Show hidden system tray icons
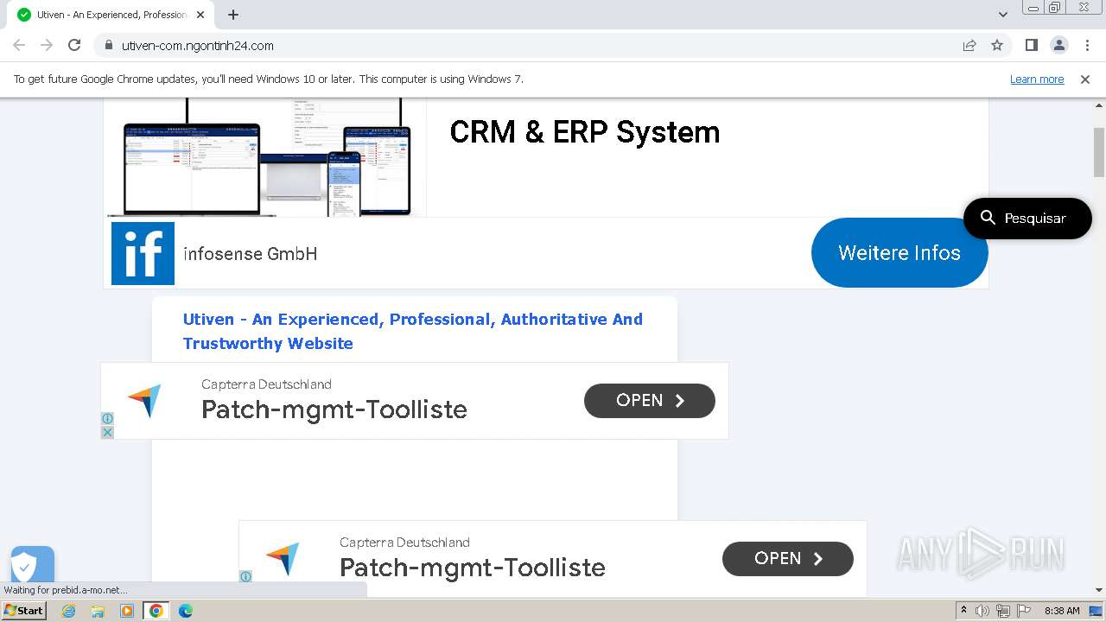The width and height of the screenshot is (1106, 622). click(x=963, y=610)
